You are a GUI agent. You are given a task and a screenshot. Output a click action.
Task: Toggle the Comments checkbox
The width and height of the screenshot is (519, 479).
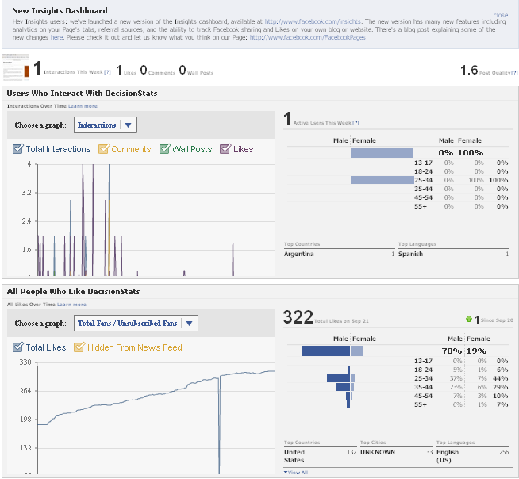tap(103, 149)
